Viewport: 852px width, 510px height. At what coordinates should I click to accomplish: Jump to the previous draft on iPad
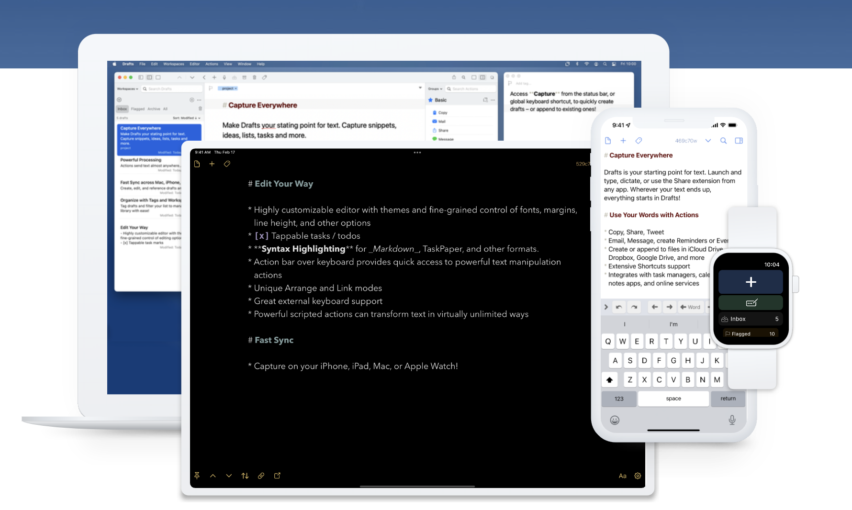coord(213,476)
